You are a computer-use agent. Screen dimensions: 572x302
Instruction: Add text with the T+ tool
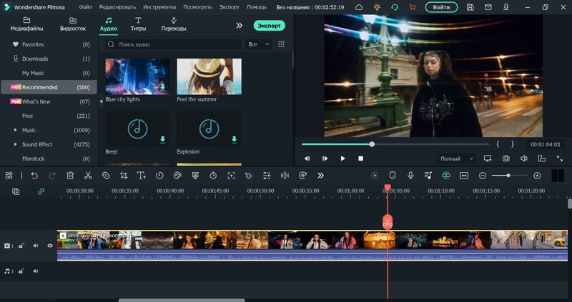pyautogui.click(x=142, y=176)
